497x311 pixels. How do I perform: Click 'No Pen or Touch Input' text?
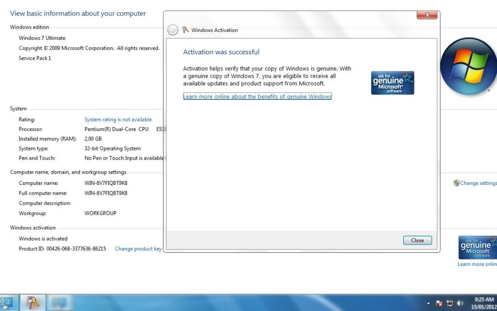124,158
